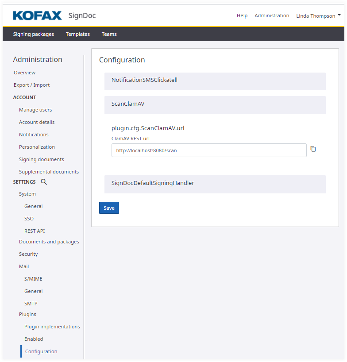Navigate to SMTP mail settings
Screen dimensions: 347x362
click(x=31, y=304)
